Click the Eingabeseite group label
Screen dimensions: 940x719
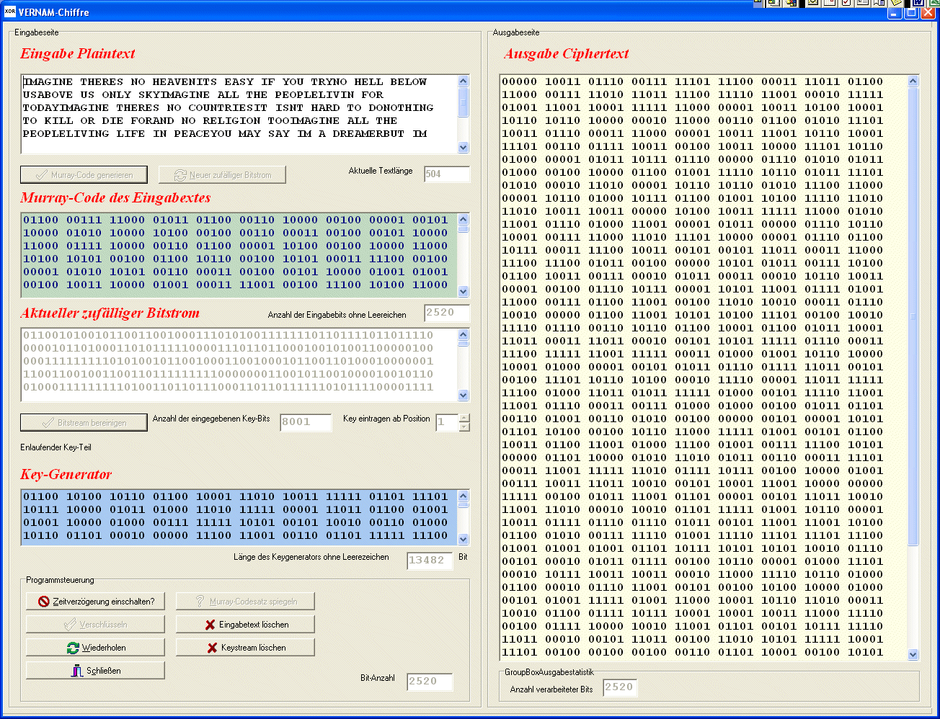pyautogui.click(x=37, y=32)
